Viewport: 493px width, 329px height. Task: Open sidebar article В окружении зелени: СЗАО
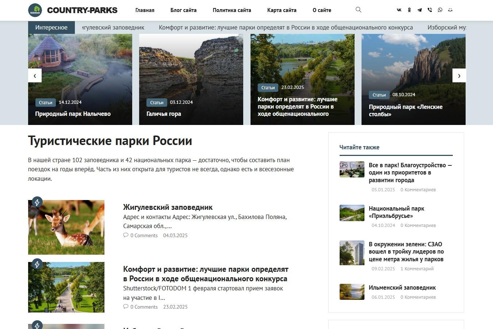tap(406, 252)
